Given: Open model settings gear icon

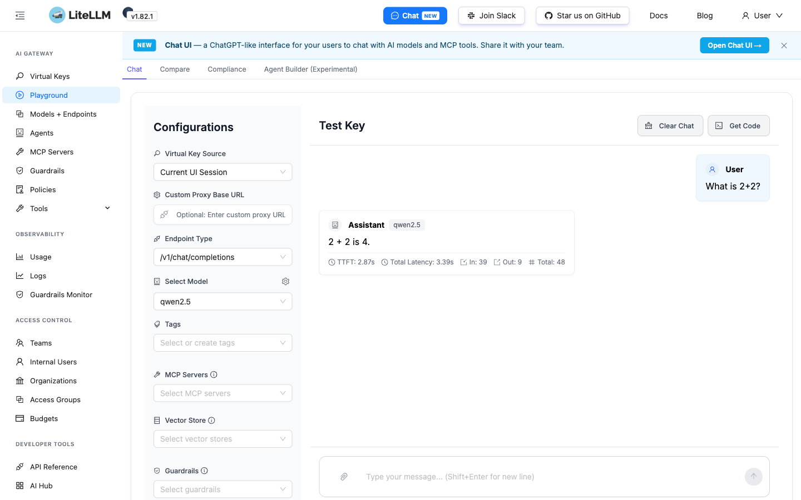Looking at the screenshot, I should 286,282.
